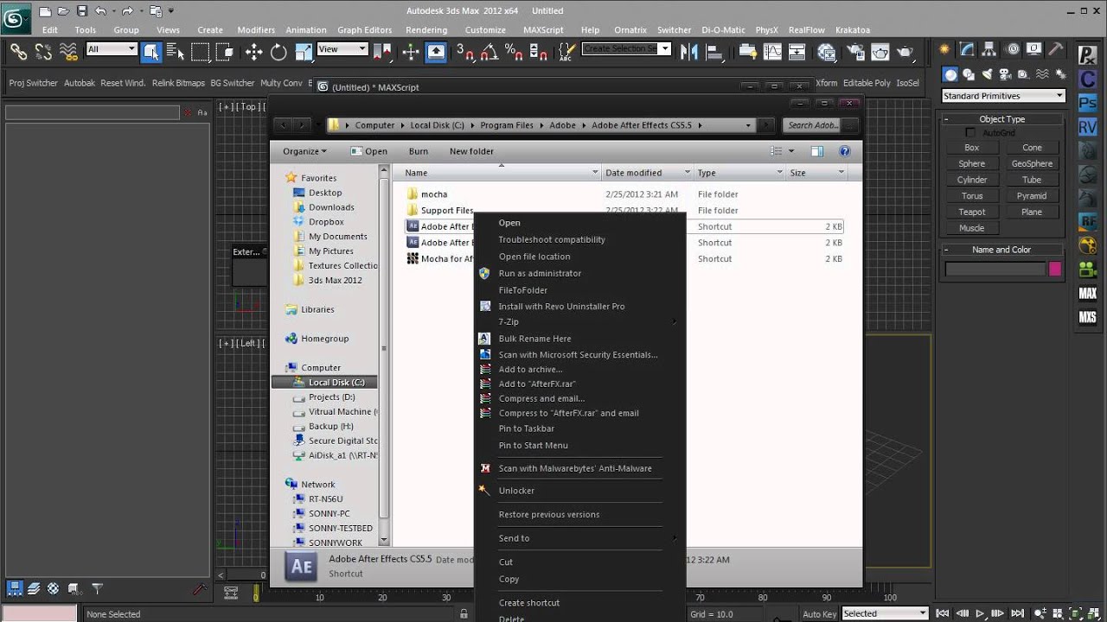This screenshot has width=1107, height=622.
Task: Click the magenta object color swatch
Action: coord(1055,270)
